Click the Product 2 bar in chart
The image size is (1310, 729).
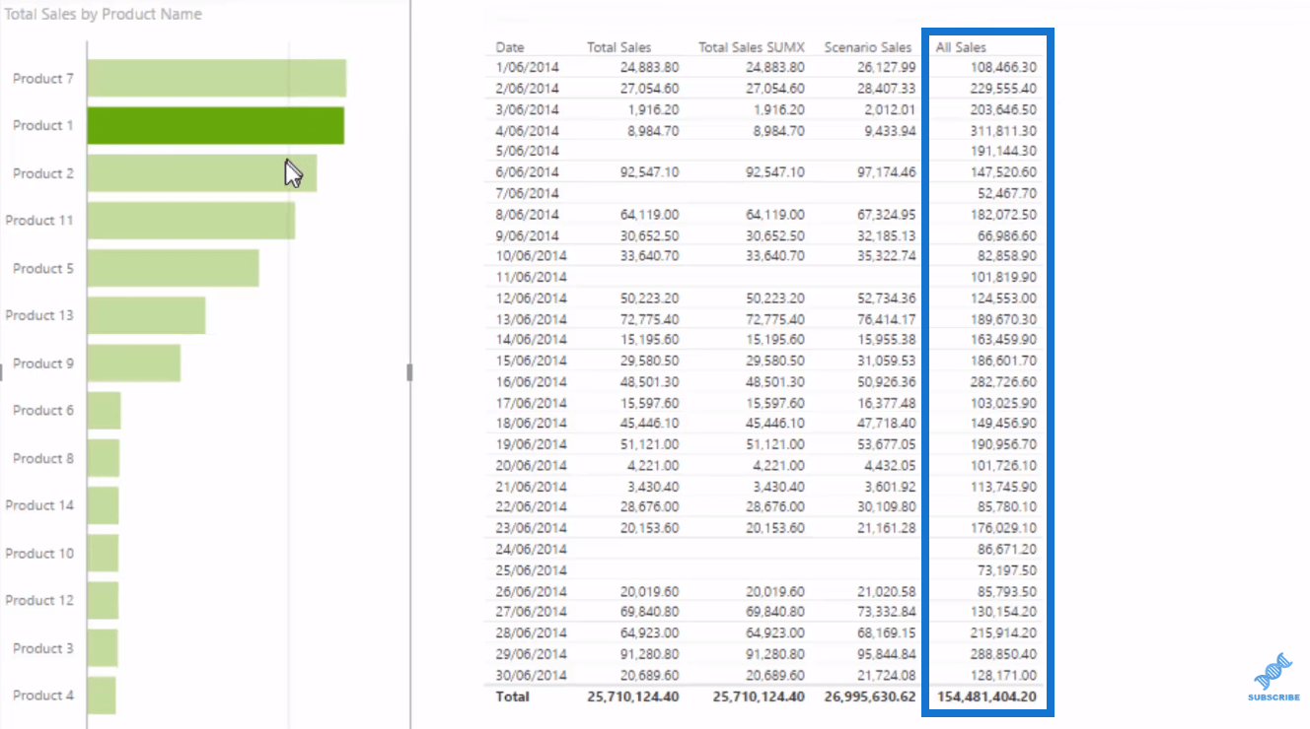(x=202, y=172)
